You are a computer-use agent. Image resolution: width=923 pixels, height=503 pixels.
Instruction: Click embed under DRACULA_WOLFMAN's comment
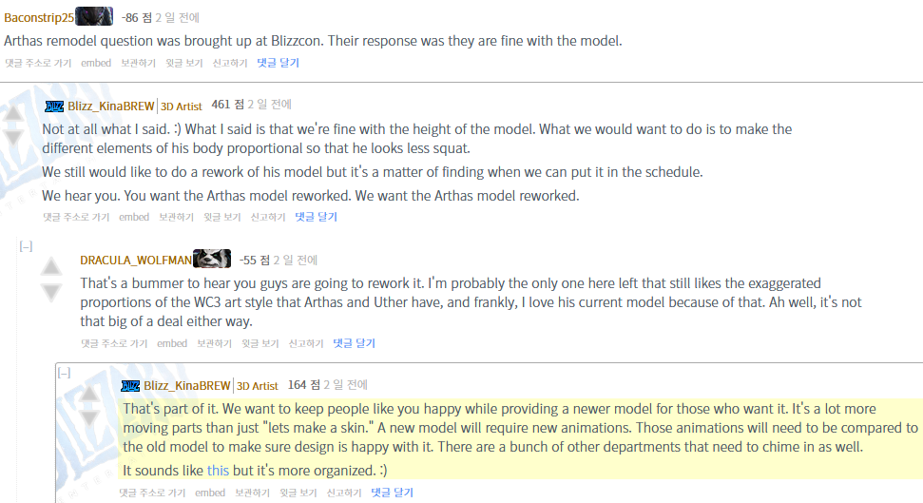click(x=172, y=343)
